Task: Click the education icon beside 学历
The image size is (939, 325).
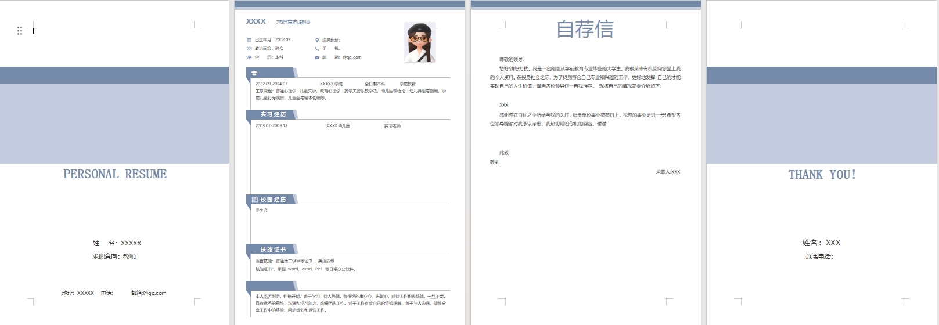Action: 249,57
